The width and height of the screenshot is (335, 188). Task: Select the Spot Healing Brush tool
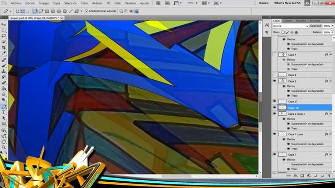(x=4, y=60)
